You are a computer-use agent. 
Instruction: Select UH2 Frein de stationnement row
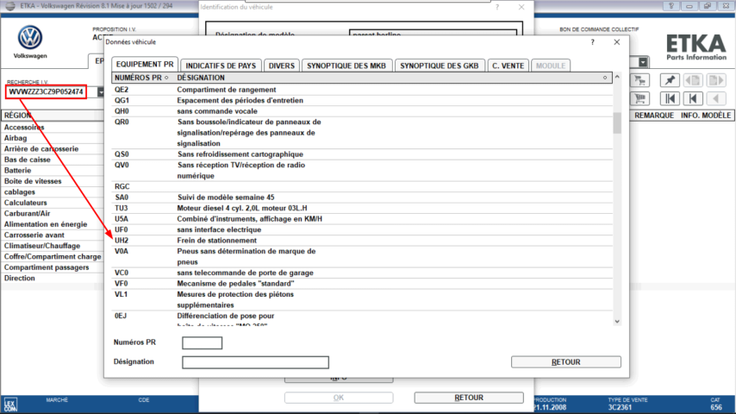(x=362, y=241)
